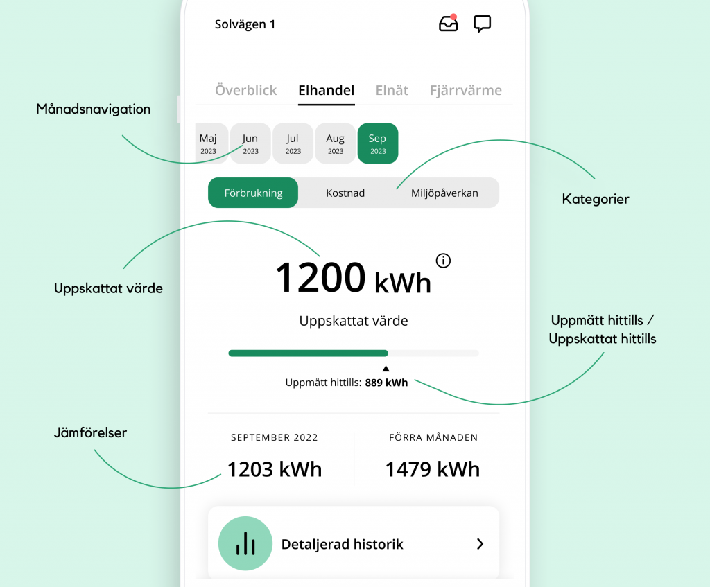The height and width of the screenshot is (587, 710).
Task: Click the info icon beside 1200 kWh
Action: [x=443, y=261]
